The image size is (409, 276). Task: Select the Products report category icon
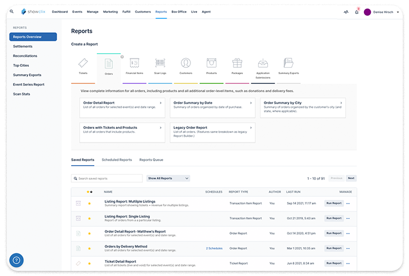click(x=211, y=63)
